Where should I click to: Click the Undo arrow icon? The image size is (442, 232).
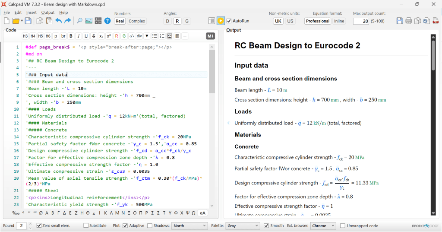[x=59, y=21]
